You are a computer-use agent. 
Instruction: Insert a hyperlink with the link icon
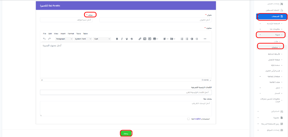point(140,39)
